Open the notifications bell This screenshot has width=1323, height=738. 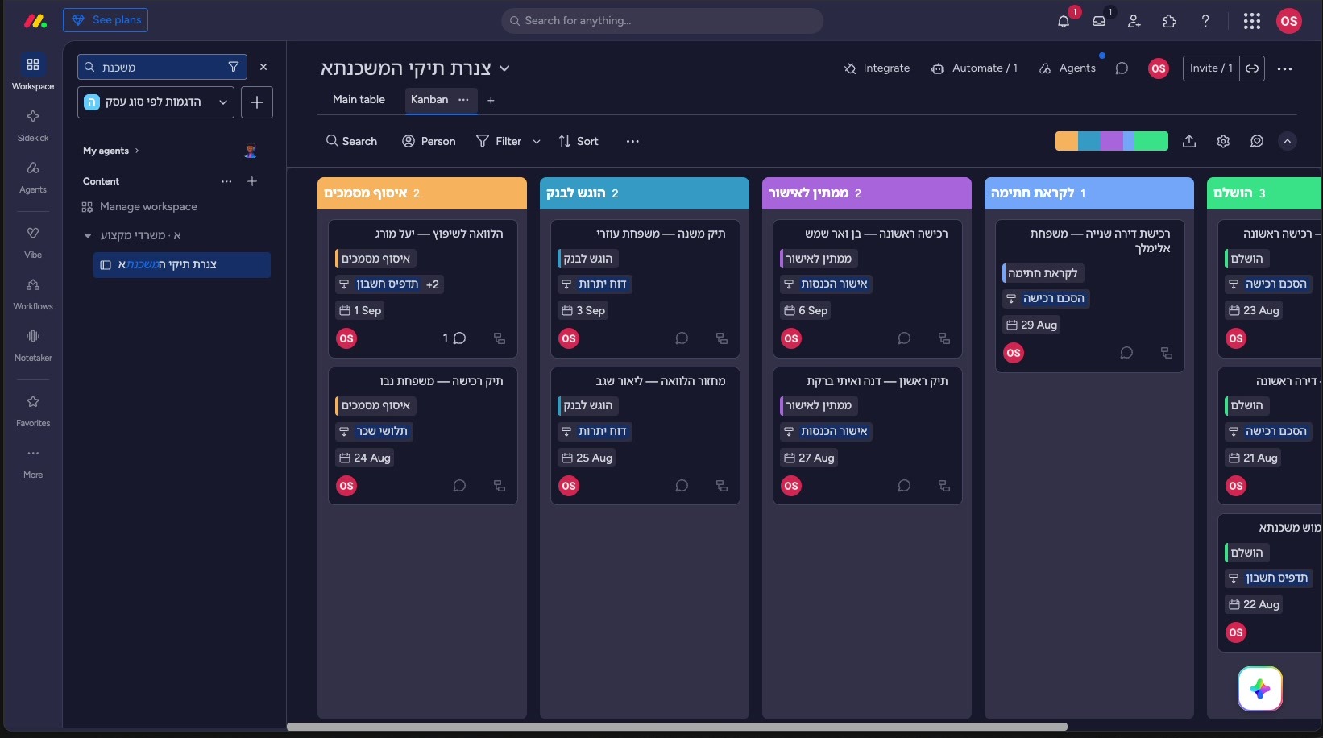point(1064,22)
